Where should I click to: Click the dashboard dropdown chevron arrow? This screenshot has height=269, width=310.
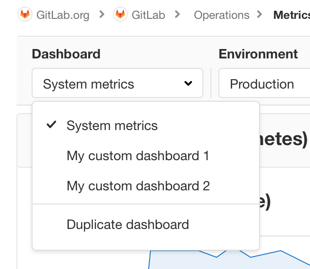click(x=188, y=83)
